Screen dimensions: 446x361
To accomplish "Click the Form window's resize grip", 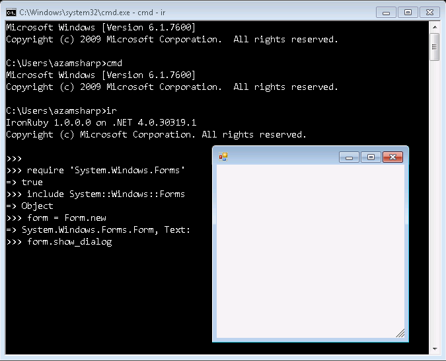I will [x=400, y=333].
